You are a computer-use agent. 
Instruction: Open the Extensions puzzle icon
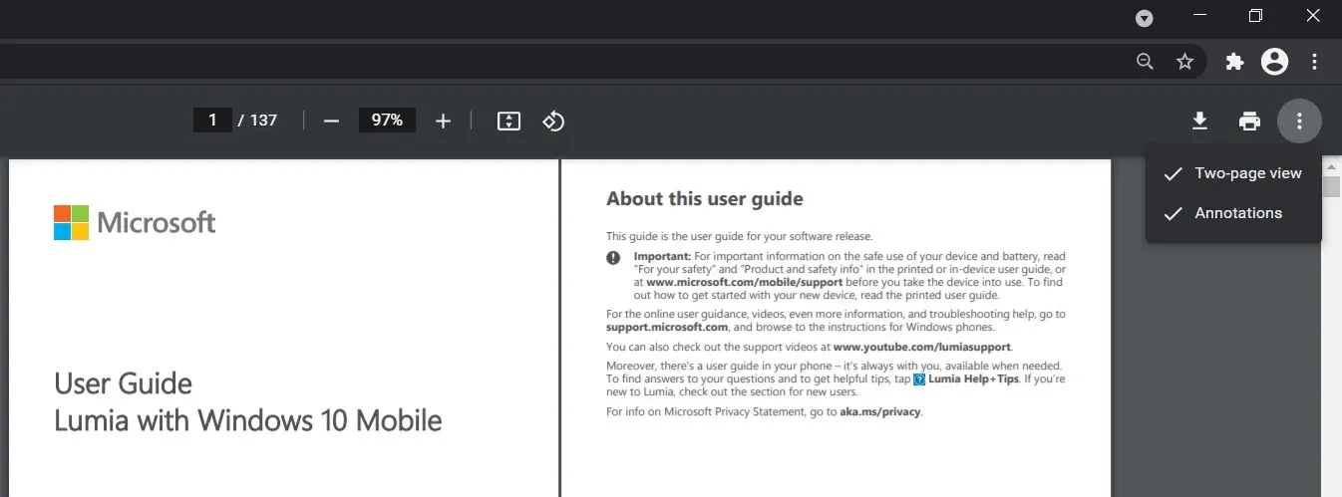(x=1234, y=62)
